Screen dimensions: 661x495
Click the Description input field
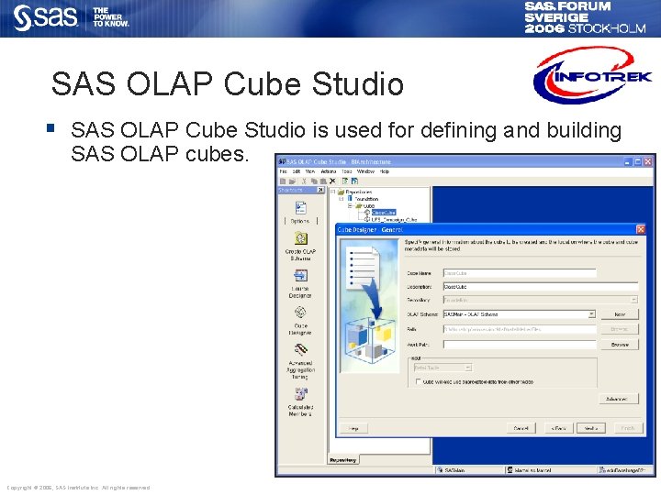tap(541, 287)
